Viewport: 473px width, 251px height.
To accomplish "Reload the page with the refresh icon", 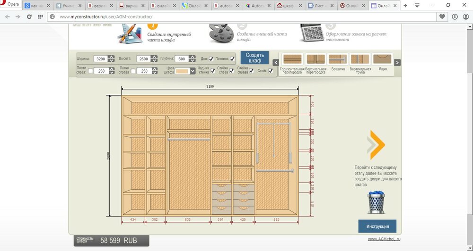I will click(29, 16).
